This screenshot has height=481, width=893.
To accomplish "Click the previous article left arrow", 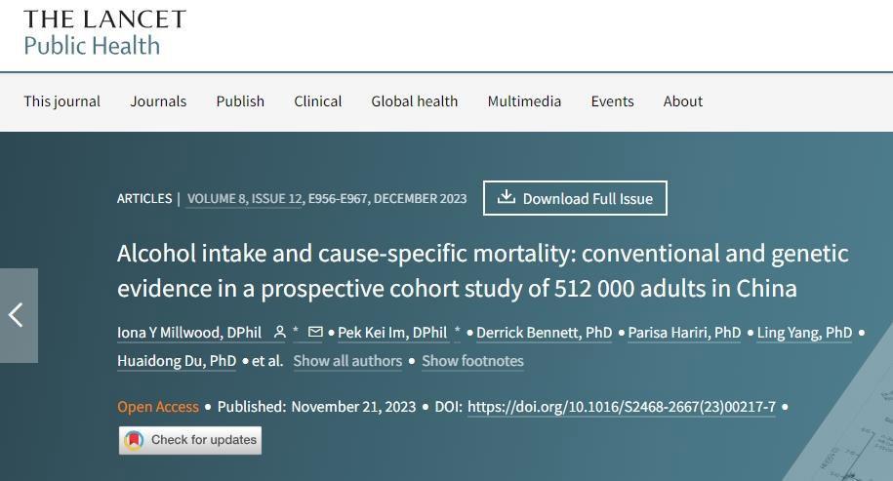I will [18, 315].
